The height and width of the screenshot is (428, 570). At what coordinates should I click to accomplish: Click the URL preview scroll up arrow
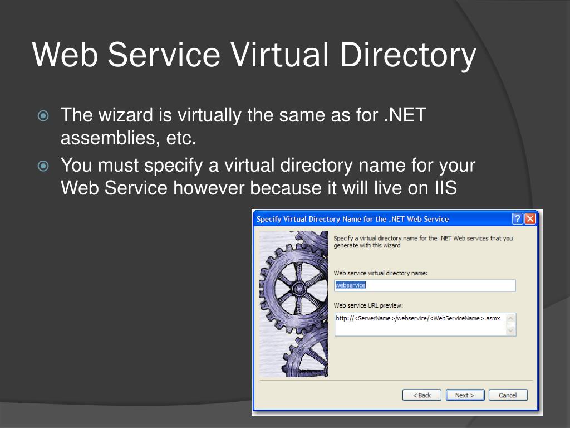511,319
